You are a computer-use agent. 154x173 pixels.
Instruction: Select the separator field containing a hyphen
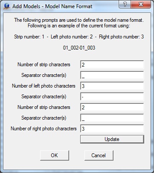click(x=112, y=97)
